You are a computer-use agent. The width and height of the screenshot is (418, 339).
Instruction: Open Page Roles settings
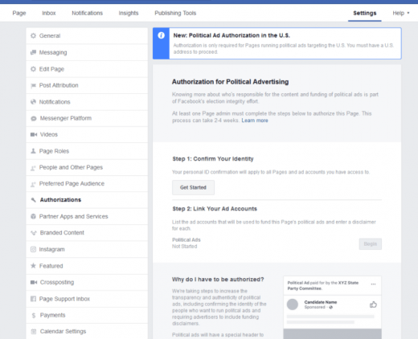[87, 151]
